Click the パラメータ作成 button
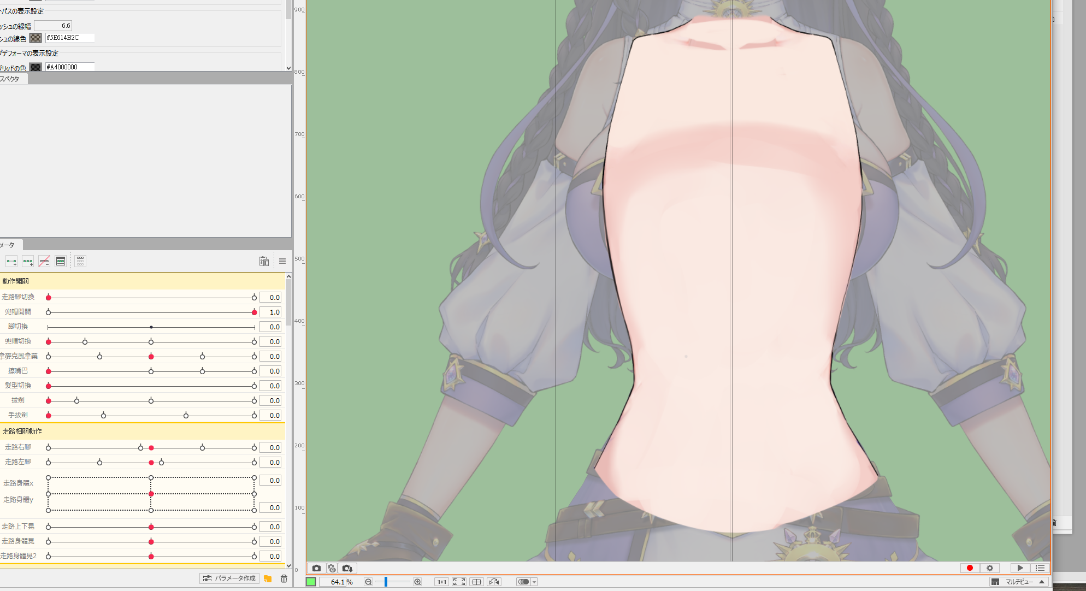The height and width of the screenshot is (591, 1086). 229,578
